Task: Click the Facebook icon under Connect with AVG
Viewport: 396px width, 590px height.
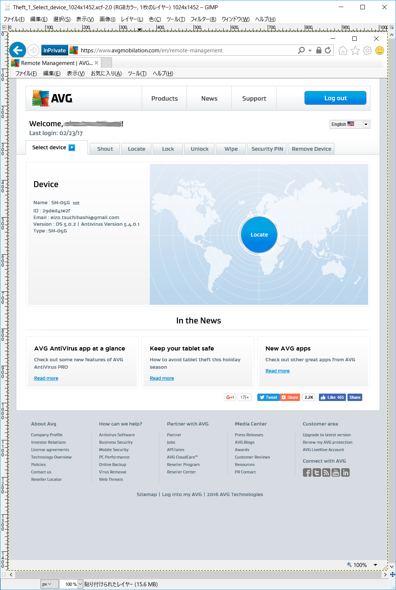Action: (307, 472)
